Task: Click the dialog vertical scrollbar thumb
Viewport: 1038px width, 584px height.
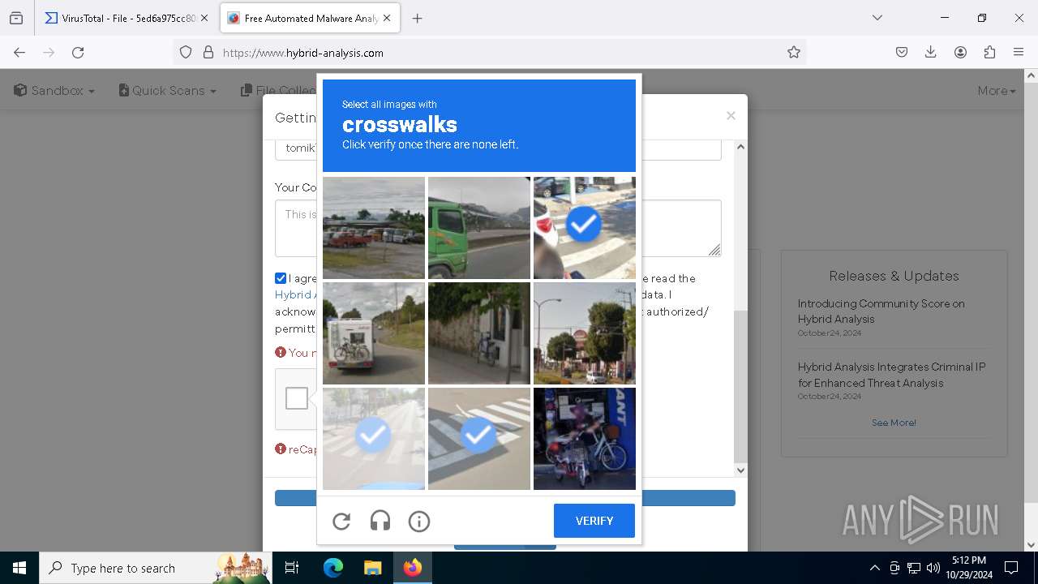Action: click(740, 385)
